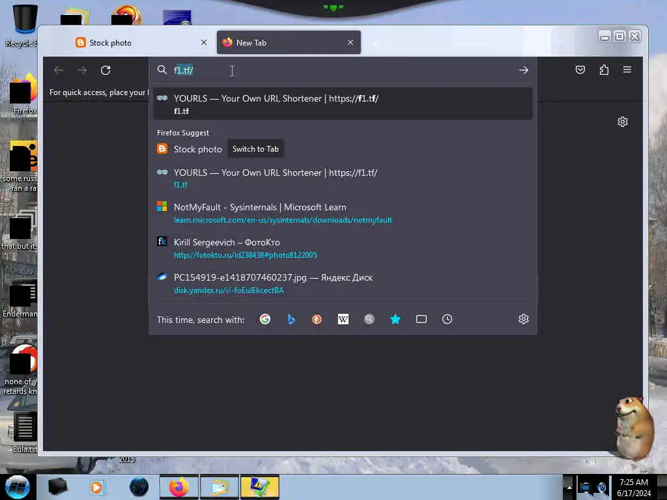This screenshot has height=500, width=667.
Task: Open media player taskbar icon
Action: 96,487
